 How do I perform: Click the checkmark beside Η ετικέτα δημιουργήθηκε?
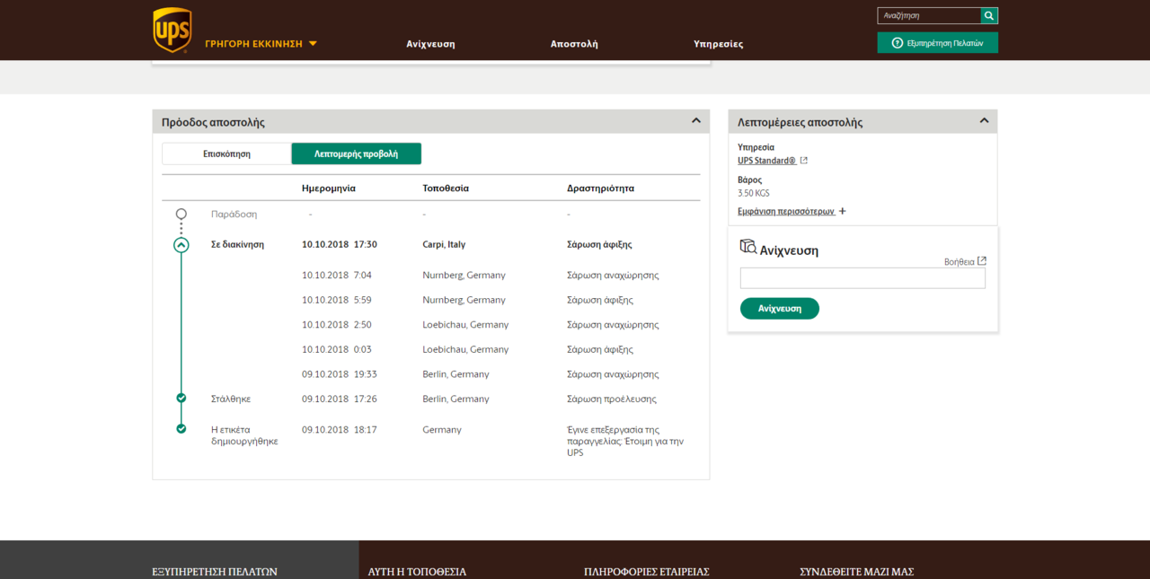pyautogui.click(x=181, y=429)
